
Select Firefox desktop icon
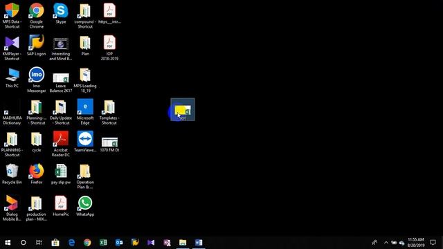[37, 174]
